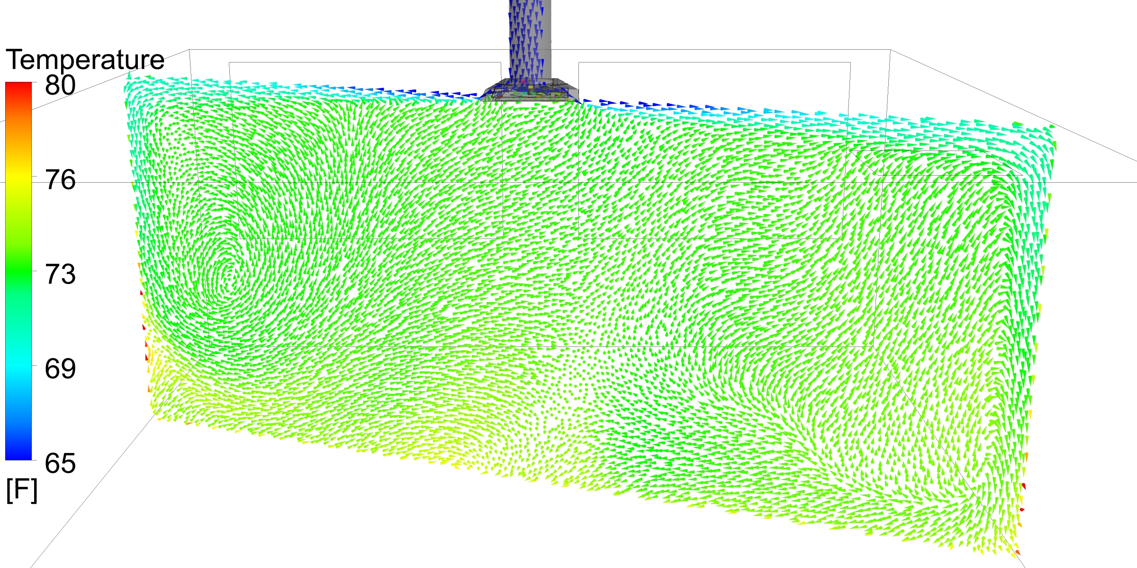This screenshot has width=1137, height=568.
Task: Select the legend label 80
Action: click(x=60, y=86)
